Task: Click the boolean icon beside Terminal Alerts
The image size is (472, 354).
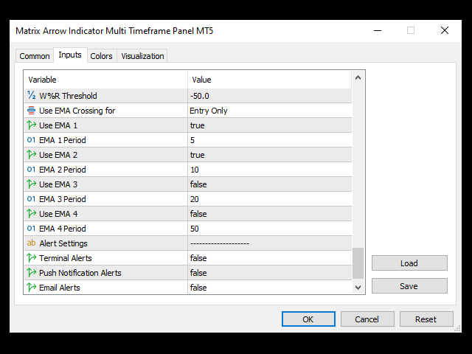Action: point(31,257)
